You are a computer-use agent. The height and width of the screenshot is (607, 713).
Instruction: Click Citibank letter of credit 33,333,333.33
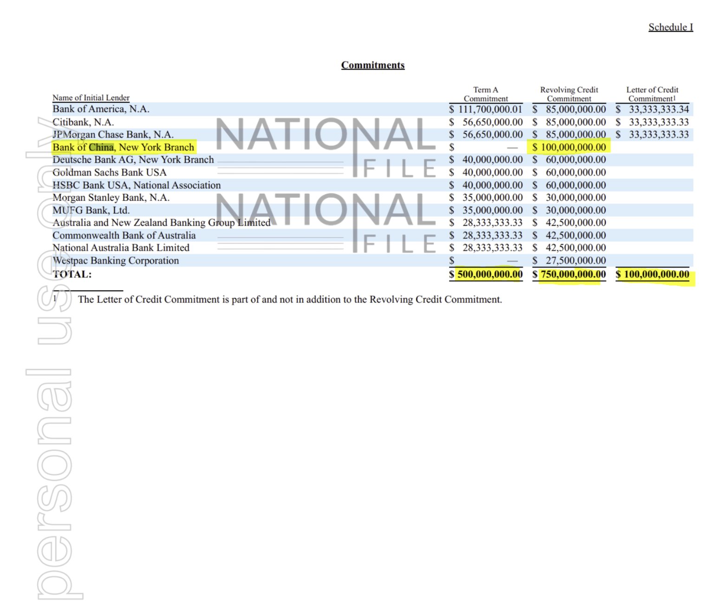pos(659,122)
